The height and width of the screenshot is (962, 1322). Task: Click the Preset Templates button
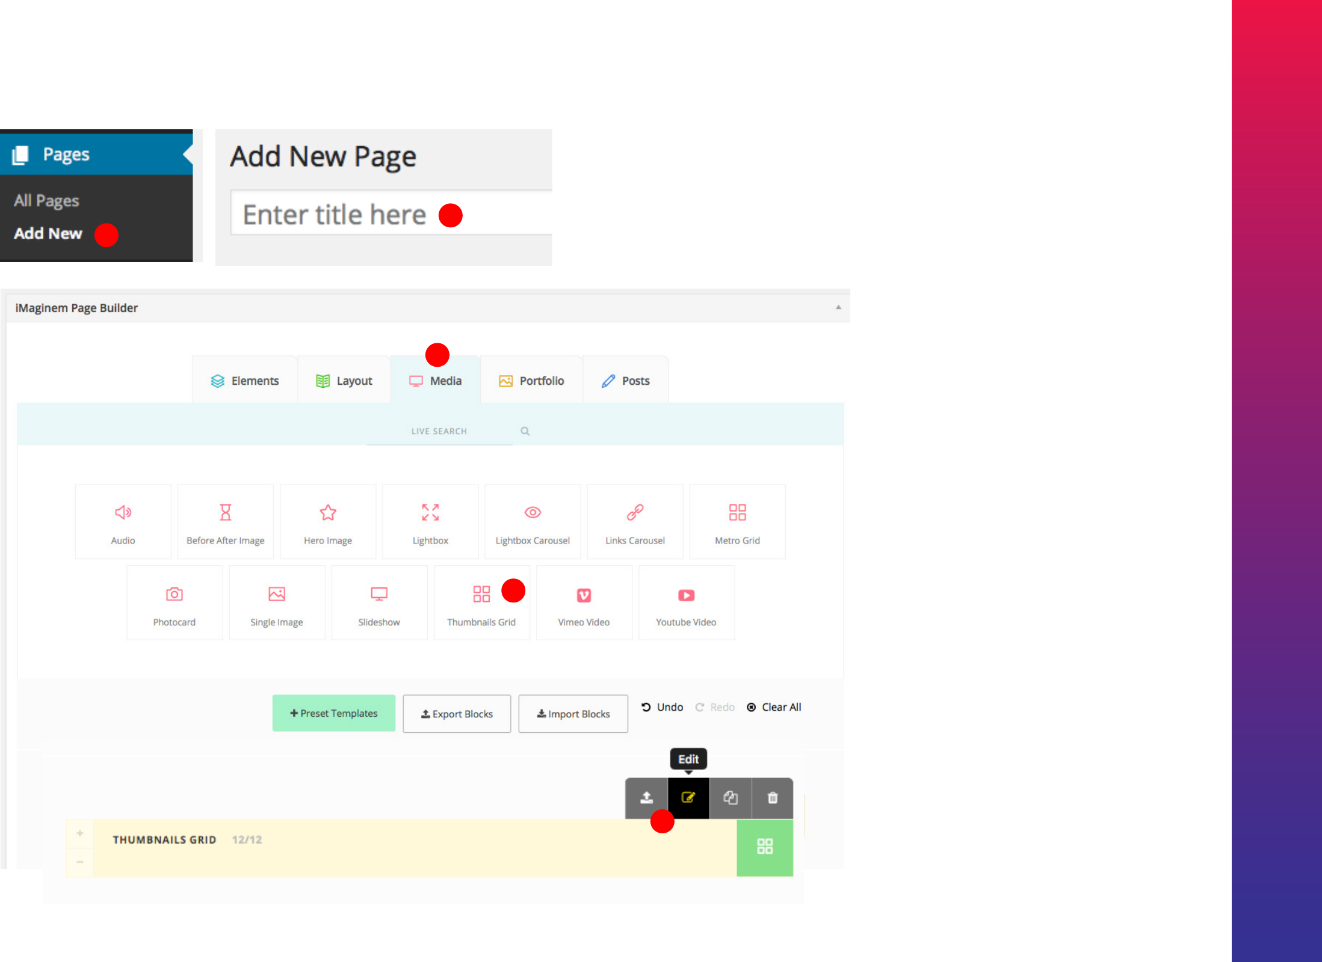334,713
